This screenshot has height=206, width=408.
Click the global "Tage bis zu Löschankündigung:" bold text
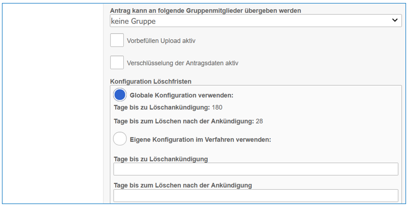[161, 107]
